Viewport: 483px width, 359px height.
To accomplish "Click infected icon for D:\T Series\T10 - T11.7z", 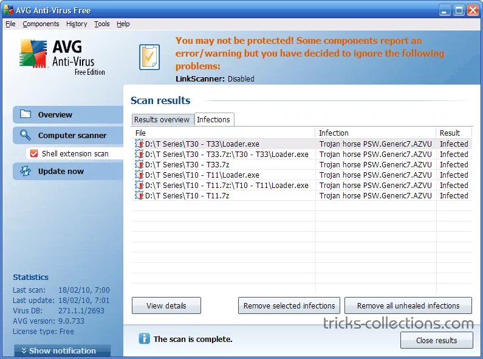I will (139, 195).
